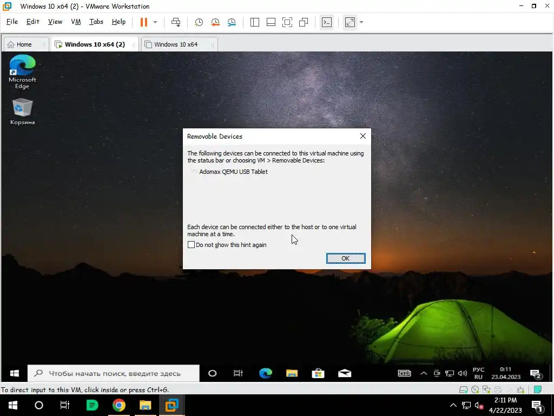Open host Cortana search circle
The image size is (554, 416).
39,405
